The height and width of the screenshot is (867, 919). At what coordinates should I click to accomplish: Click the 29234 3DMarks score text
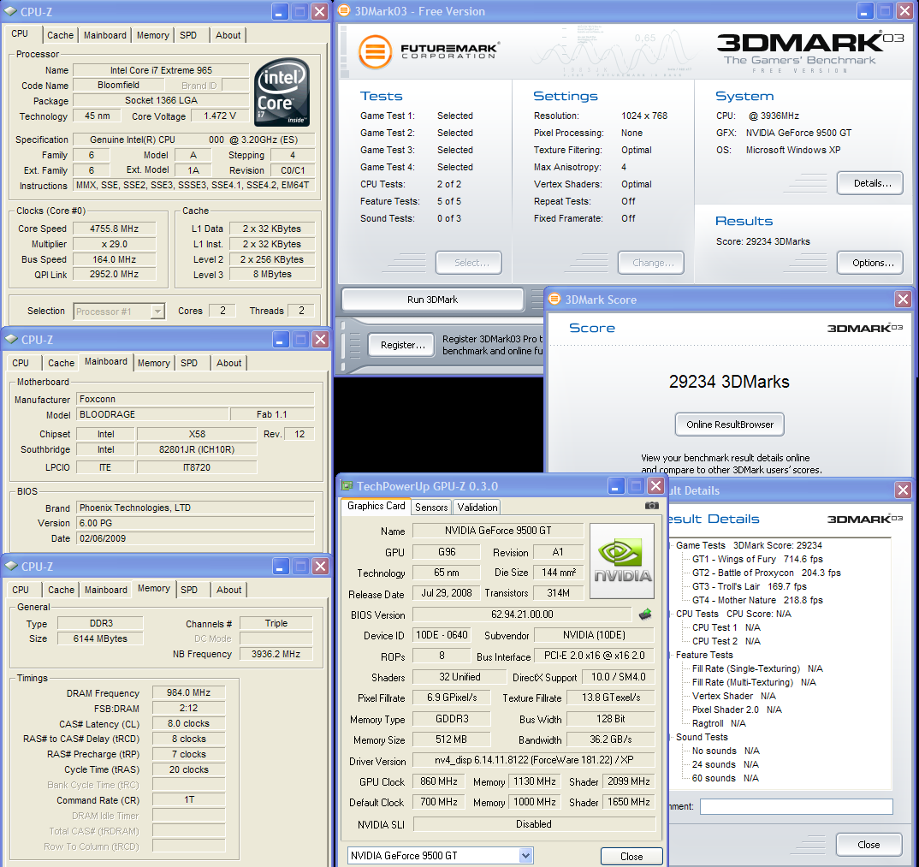coord(729,382)
